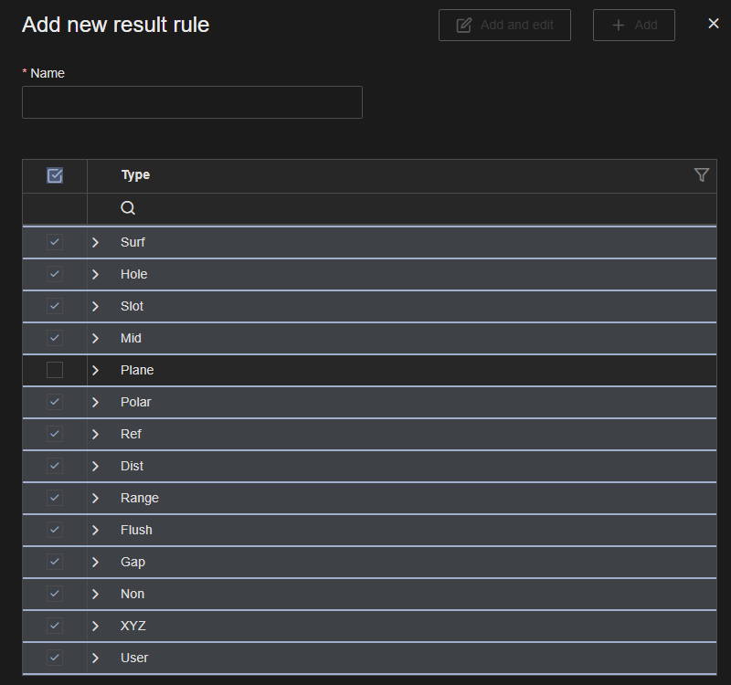Expand the Polar row arrow
731x685 pixels.
click(x=95, y=402)
